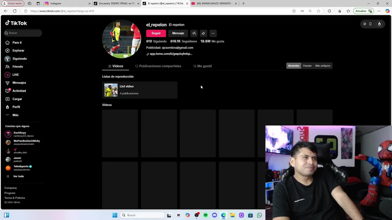The height and width of the screenshot is (220, 392).
Task: Expand the Más menu
Action: coord(12,115)
